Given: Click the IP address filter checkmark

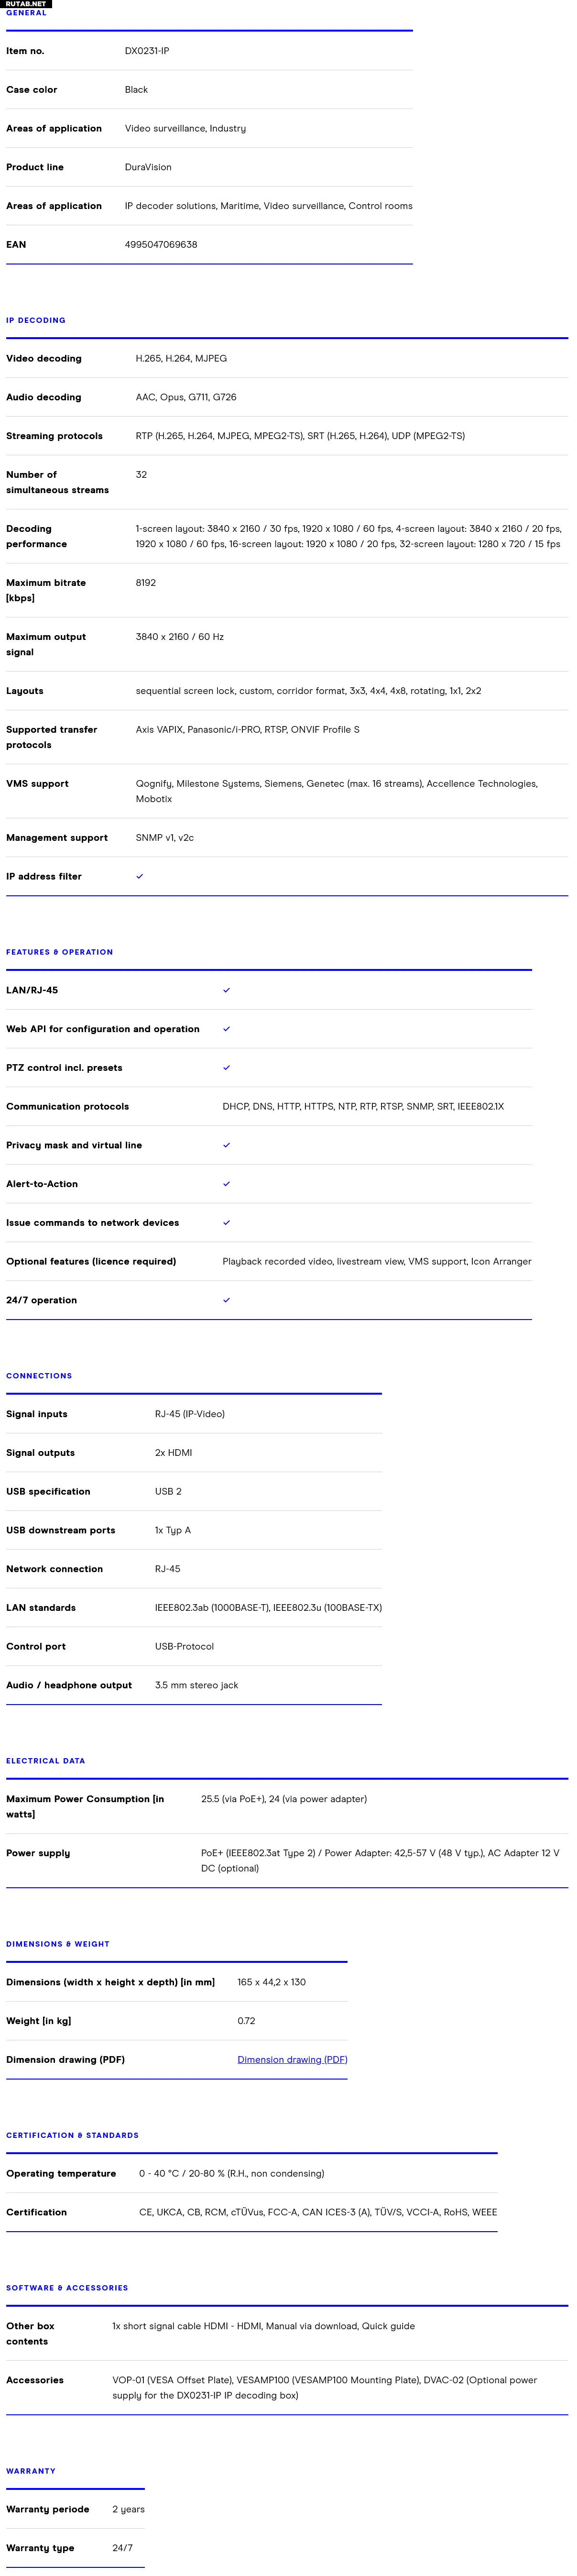Looking at the screenshot, I should (140, 876).
